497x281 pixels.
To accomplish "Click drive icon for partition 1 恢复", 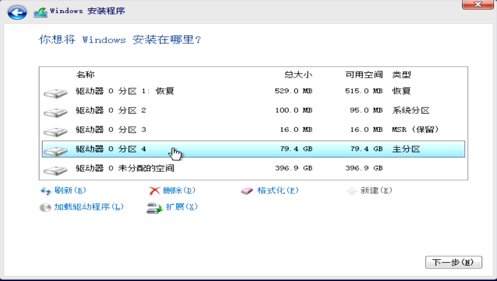I will tap(55, 93).
